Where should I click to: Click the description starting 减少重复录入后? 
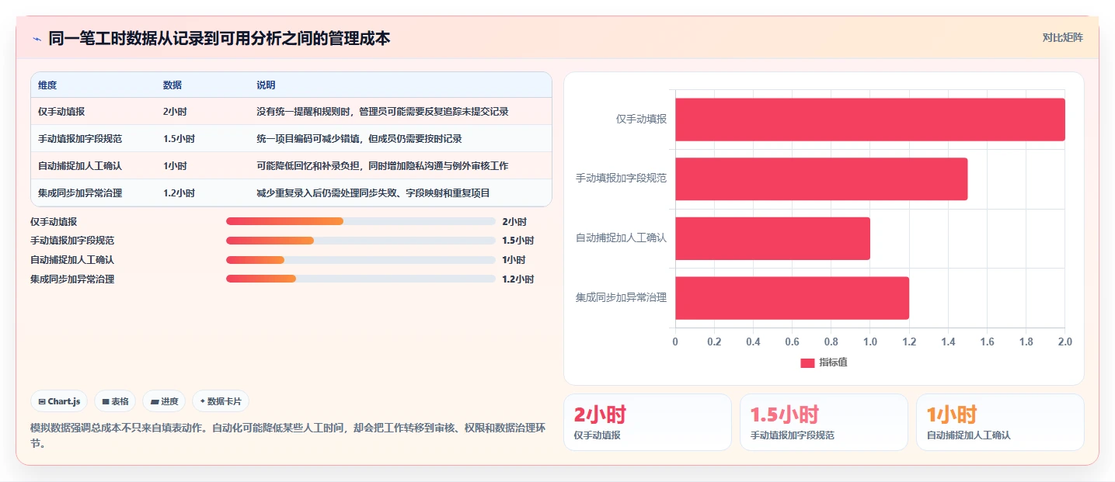pos(373,193)
